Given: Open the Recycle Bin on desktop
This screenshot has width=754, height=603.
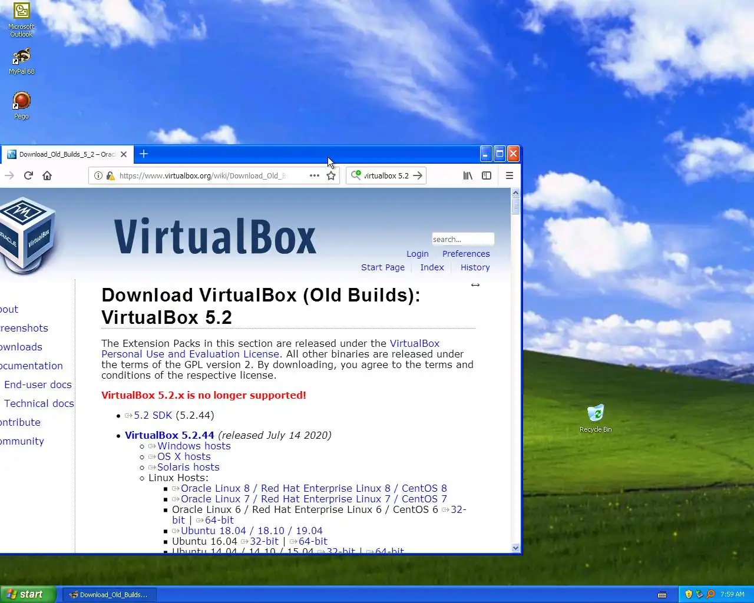Looking at the screenshot, I should [x=596, y=418].
